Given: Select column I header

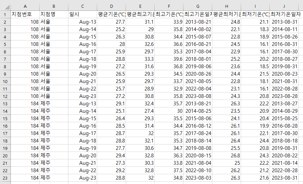Looking at the screenshot, I should click(x=255, y=6).
